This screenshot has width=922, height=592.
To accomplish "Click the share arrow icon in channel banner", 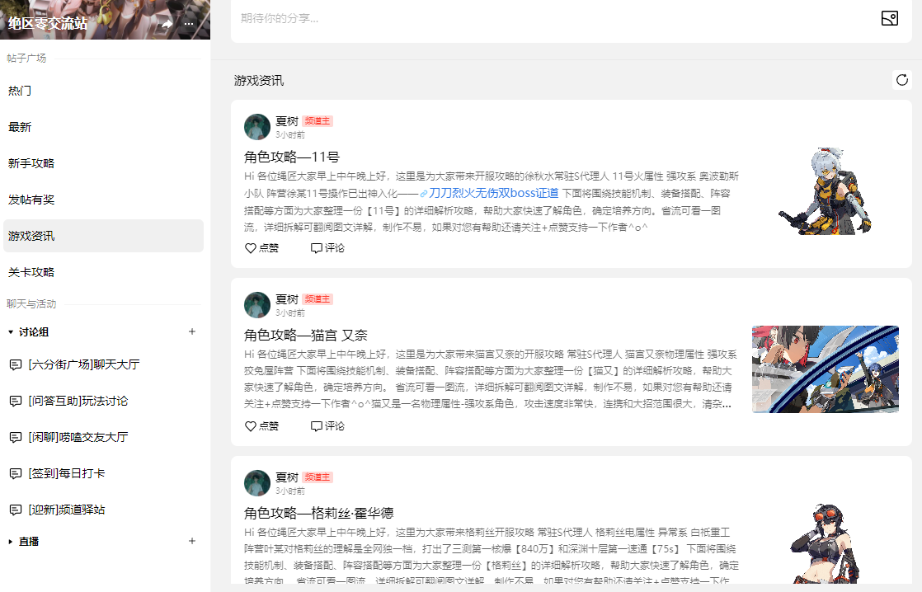I will 167,24.
